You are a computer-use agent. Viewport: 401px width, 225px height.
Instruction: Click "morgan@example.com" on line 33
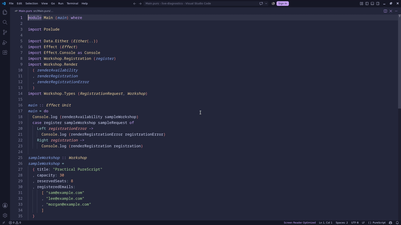[68, 204]
